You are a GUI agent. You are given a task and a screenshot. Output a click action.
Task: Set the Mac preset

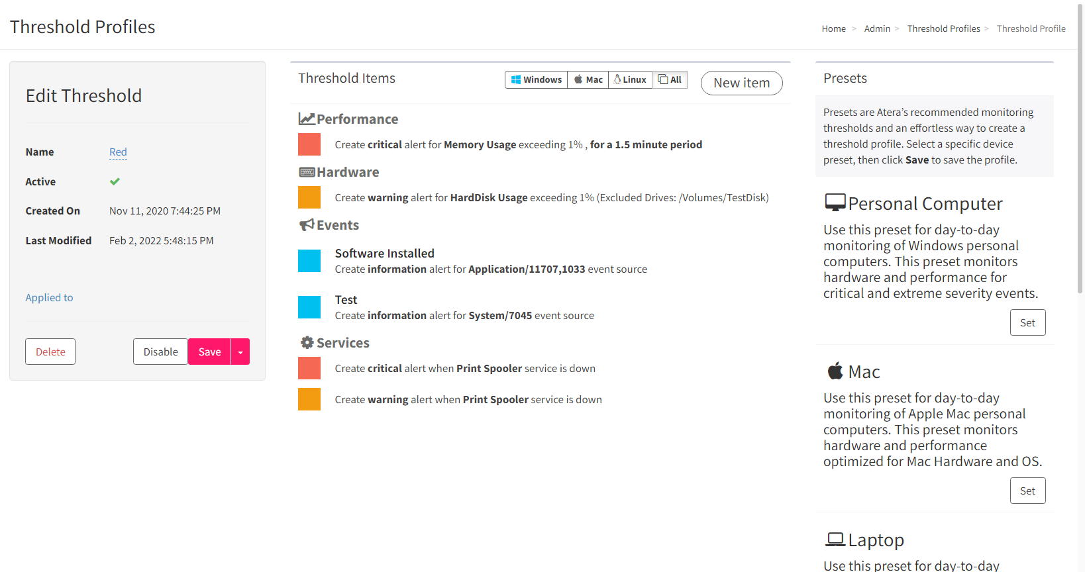click(x=1027, y=491)
